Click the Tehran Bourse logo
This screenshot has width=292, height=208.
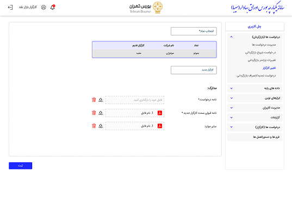pyautogui.click(x=146, y=8)
